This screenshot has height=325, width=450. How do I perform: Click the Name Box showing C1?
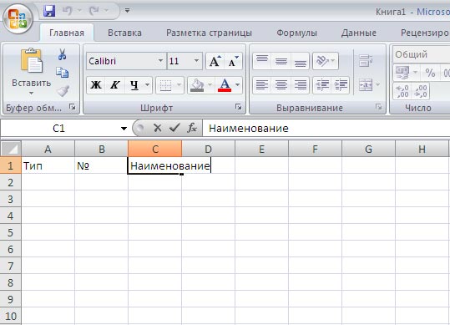pyautogui.click(x=59, y=128)
